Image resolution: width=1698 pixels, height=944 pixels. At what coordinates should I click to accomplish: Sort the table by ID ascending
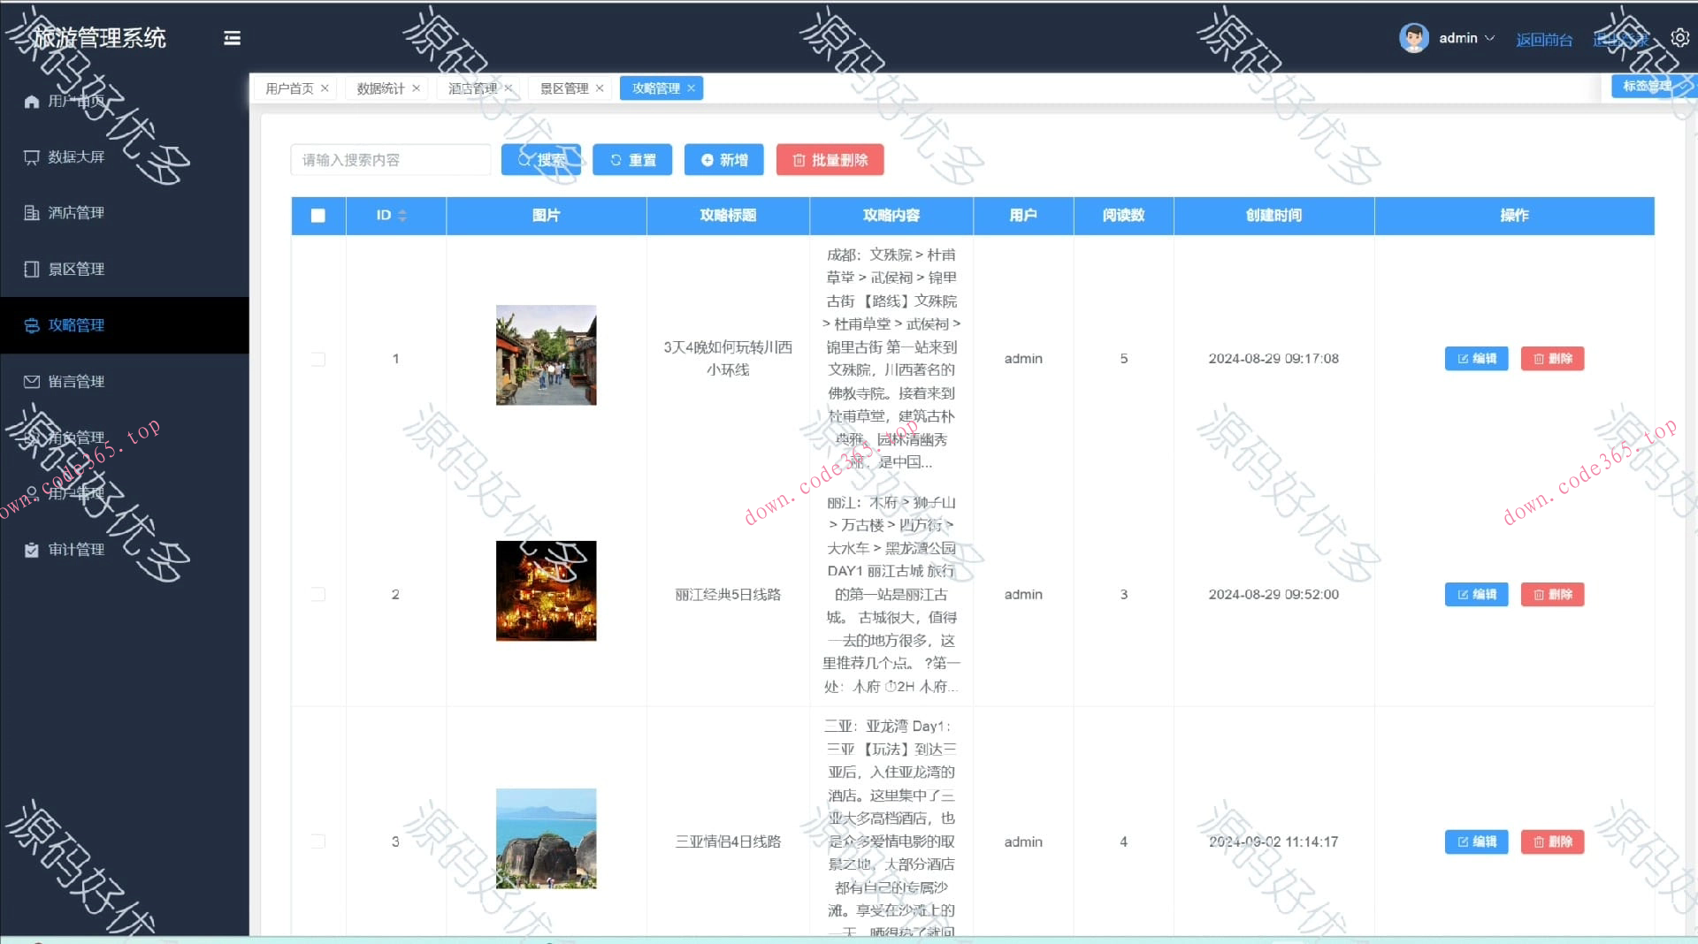coord(403,210)
